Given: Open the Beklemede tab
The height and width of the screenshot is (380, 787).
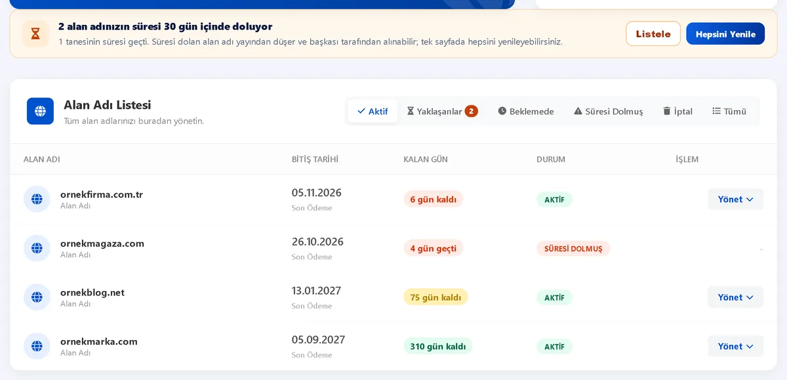Looking at the screenshot, I should (526, 111).
